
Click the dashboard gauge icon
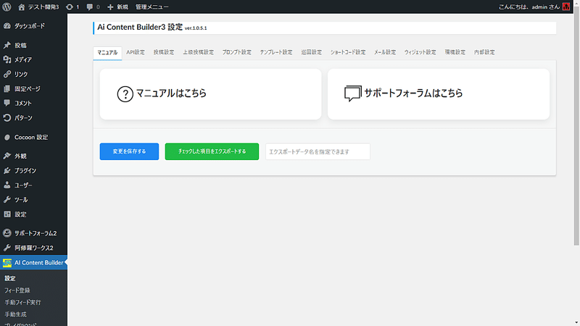coord(7,26)
